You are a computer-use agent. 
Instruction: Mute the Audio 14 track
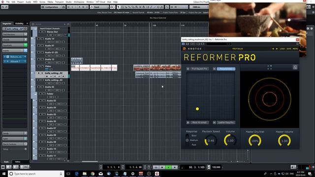tap(38, 39)
